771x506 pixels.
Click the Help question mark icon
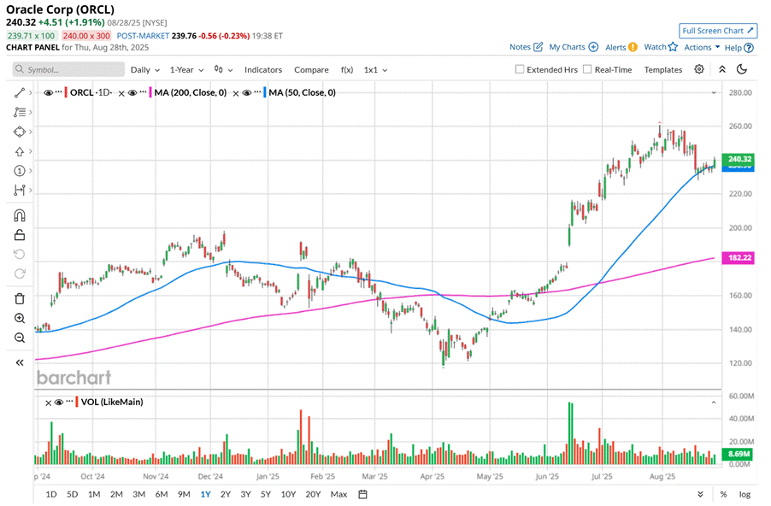(749, 48)
